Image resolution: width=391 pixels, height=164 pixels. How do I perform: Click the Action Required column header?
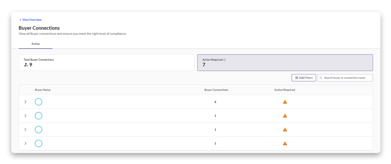284,90
